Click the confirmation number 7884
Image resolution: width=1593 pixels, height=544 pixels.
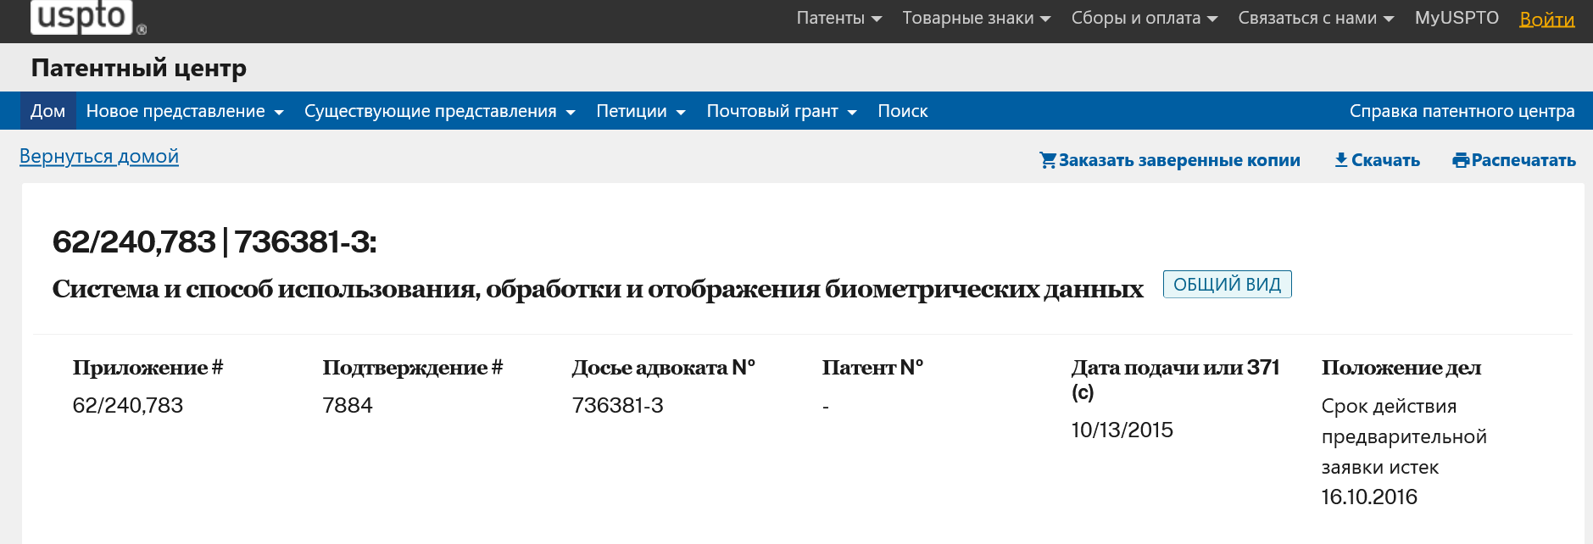(348, 405)
